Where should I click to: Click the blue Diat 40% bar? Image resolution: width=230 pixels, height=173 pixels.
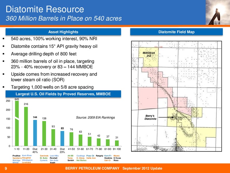(35, 133)
